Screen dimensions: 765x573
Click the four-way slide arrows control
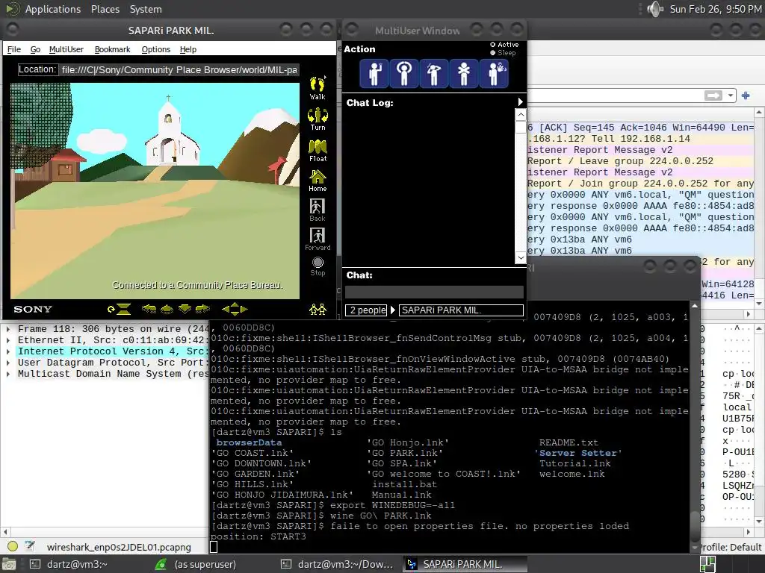point(235,309)
